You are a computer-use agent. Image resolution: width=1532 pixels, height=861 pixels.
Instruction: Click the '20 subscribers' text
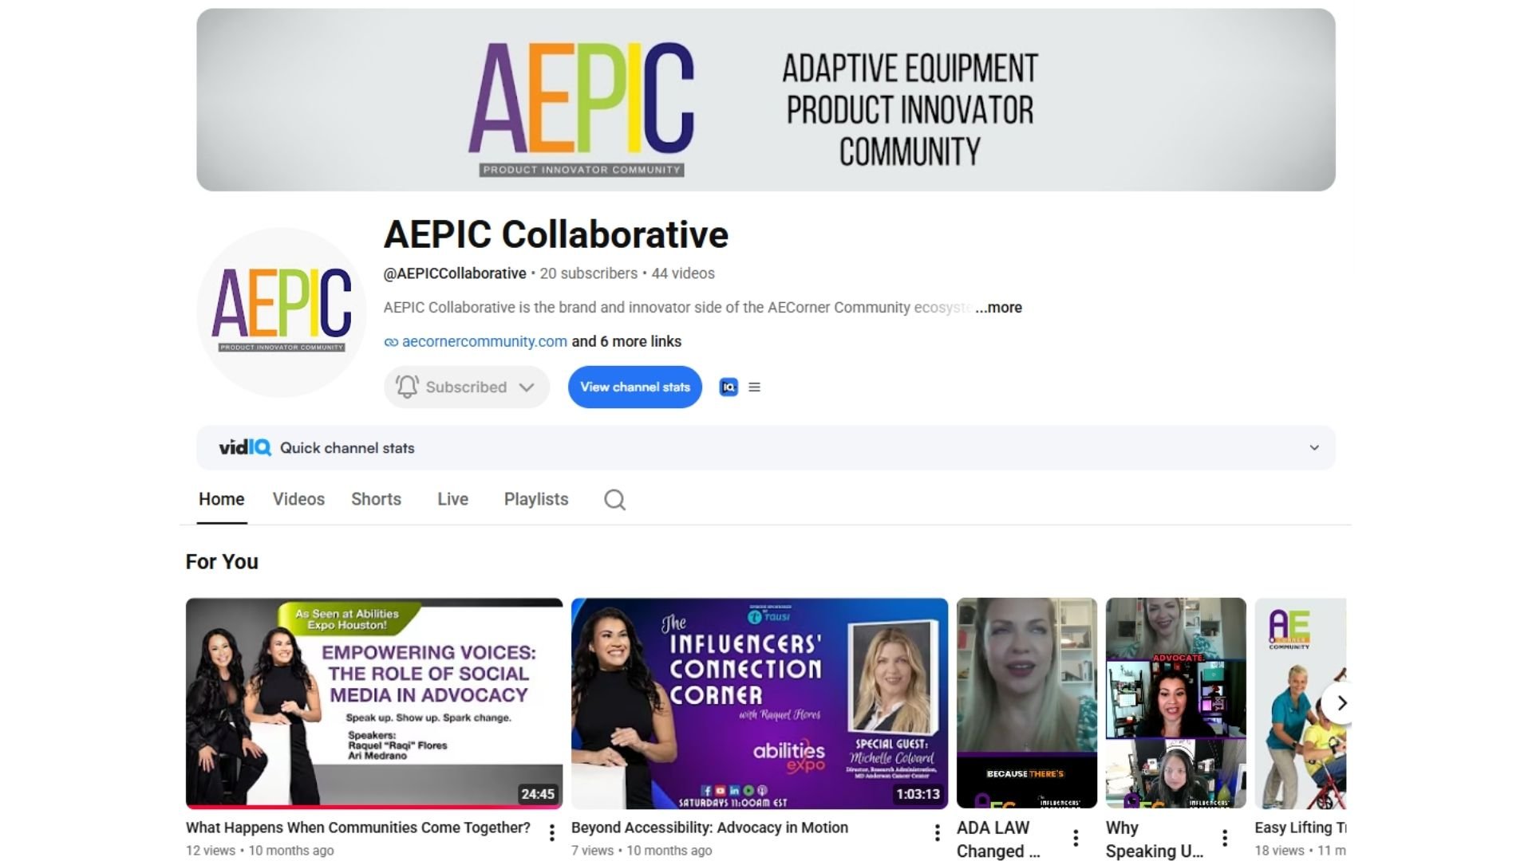[x=589, y=273]
